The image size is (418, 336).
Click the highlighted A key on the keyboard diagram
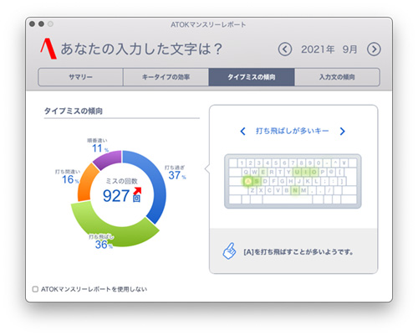247,182
